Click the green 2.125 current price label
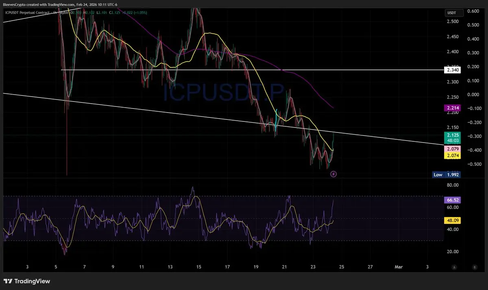Screen dimensions: 488x290 (452, 138)
